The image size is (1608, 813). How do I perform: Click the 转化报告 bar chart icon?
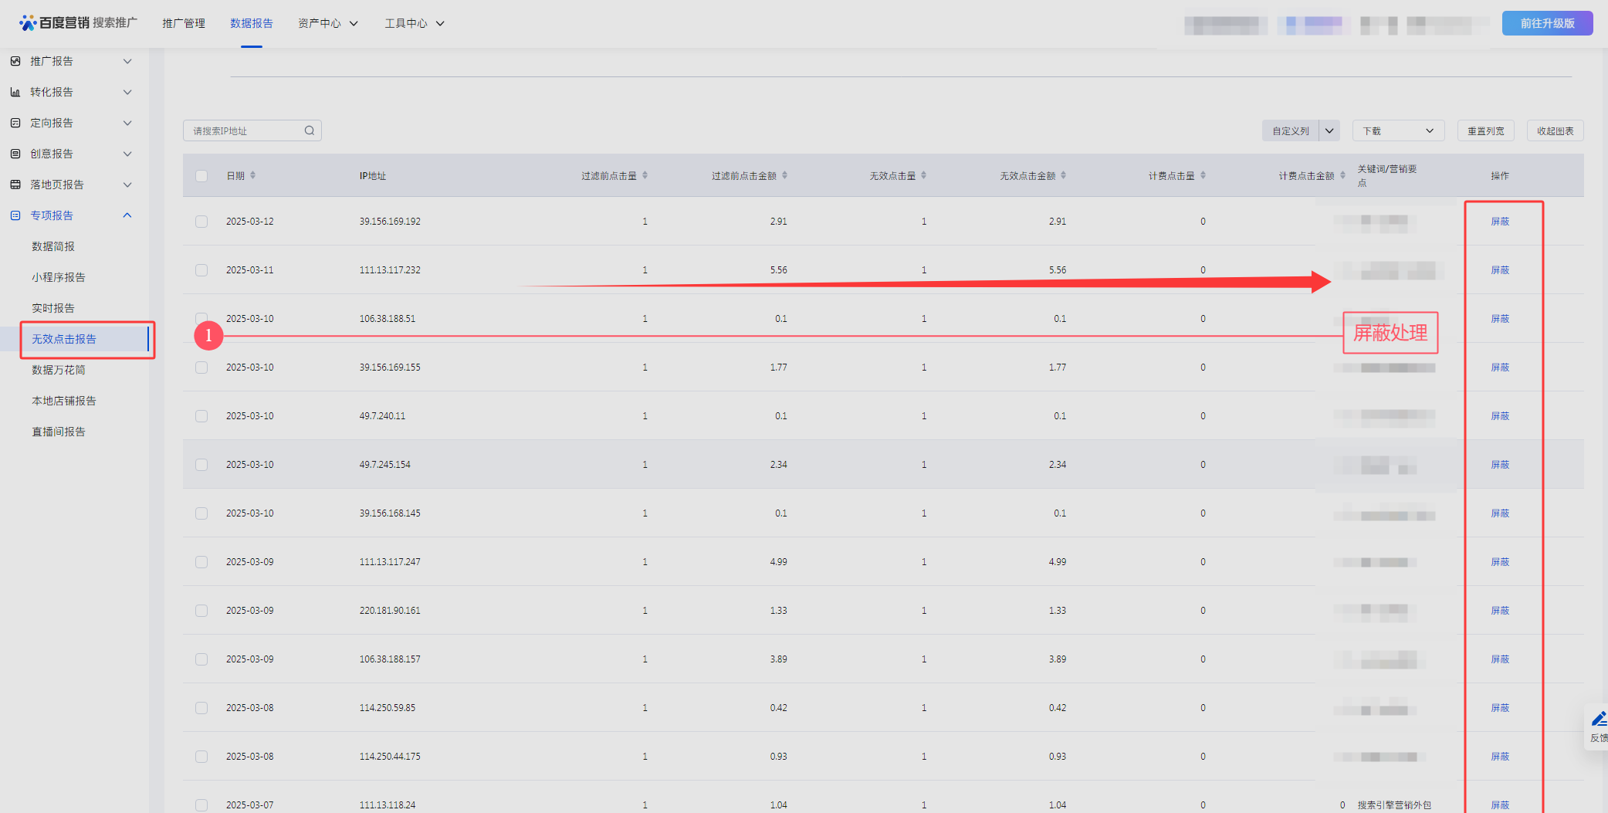coord(15,92)
